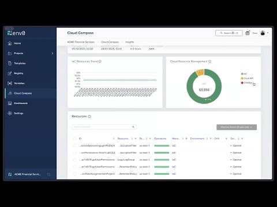Show info icon next to Resources heading
277x207 pixels.
pyautogui.click(x=89, y=116)
